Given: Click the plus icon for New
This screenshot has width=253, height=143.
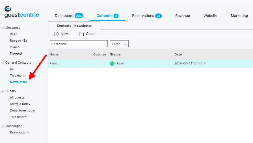Looking at the screenshot, I should pos(56,34).
